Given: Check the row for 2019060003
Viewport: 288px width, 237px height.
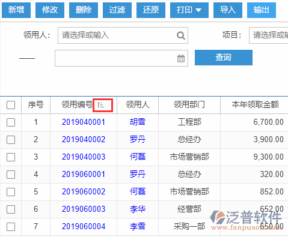Looking at the screenshot, I should (x=11, y=209).
